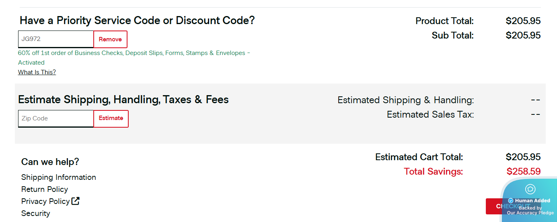
Task: Open the Privacy Policy link text
Action: pos(45,202)
